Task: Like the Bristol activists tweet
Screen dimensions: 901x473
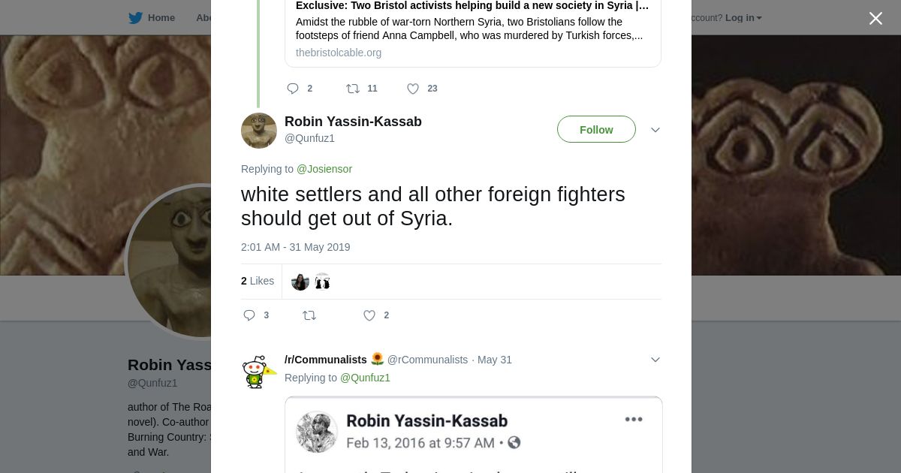Action: pyautogui.click(x=413, y=89)
